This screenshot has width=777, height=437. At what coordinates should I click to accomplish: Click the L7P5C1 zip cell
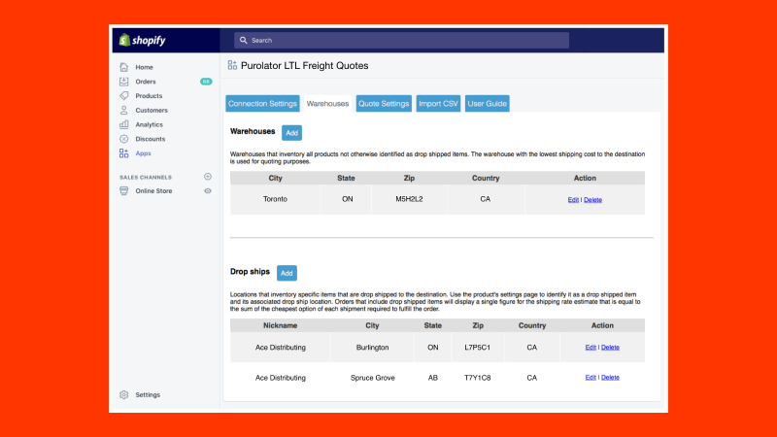pos(478,348)
